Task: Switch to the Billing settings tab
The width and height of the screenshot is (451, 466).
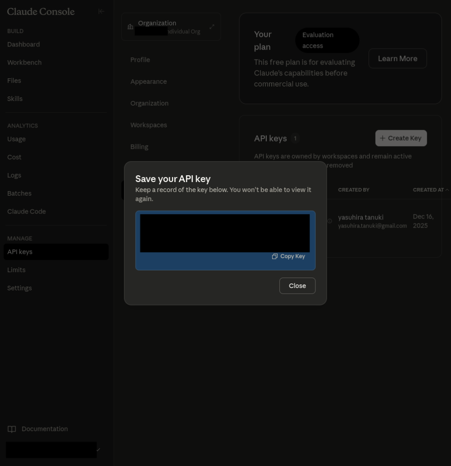Action: point(139,147)
